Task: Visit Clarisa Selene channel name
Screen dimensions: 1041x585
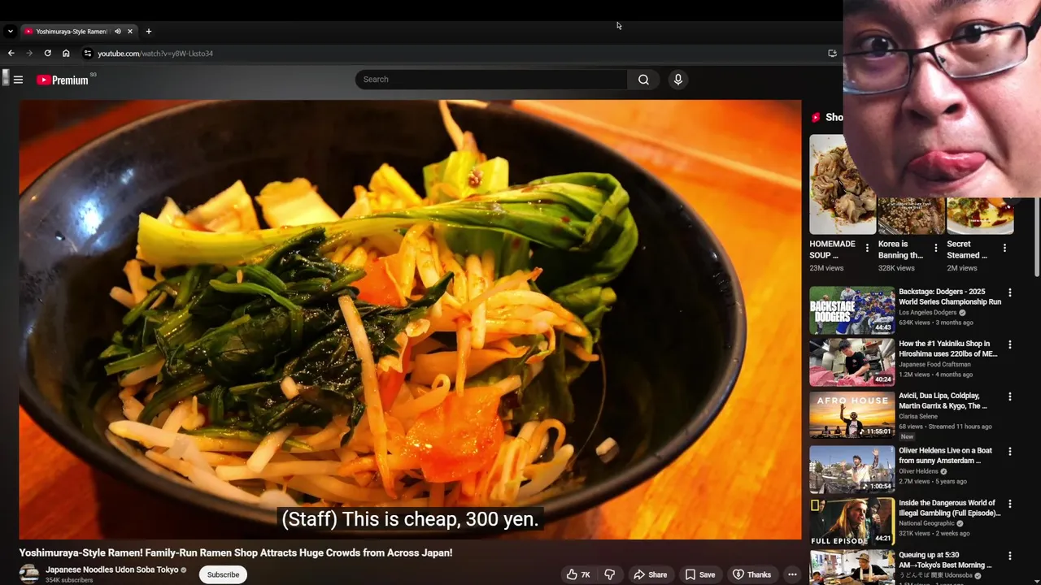Action: click(918, 417)
